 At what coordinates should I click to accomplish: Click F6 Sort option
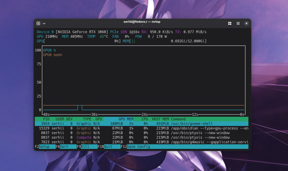66,147
